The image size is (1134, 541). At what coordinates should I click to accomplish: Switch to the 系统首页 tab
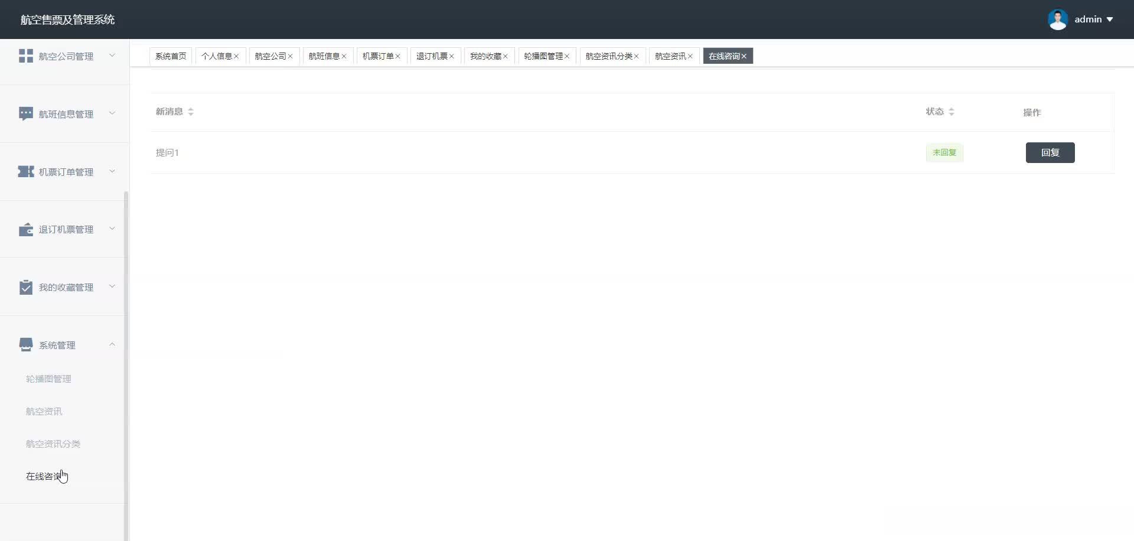point(171,56)
